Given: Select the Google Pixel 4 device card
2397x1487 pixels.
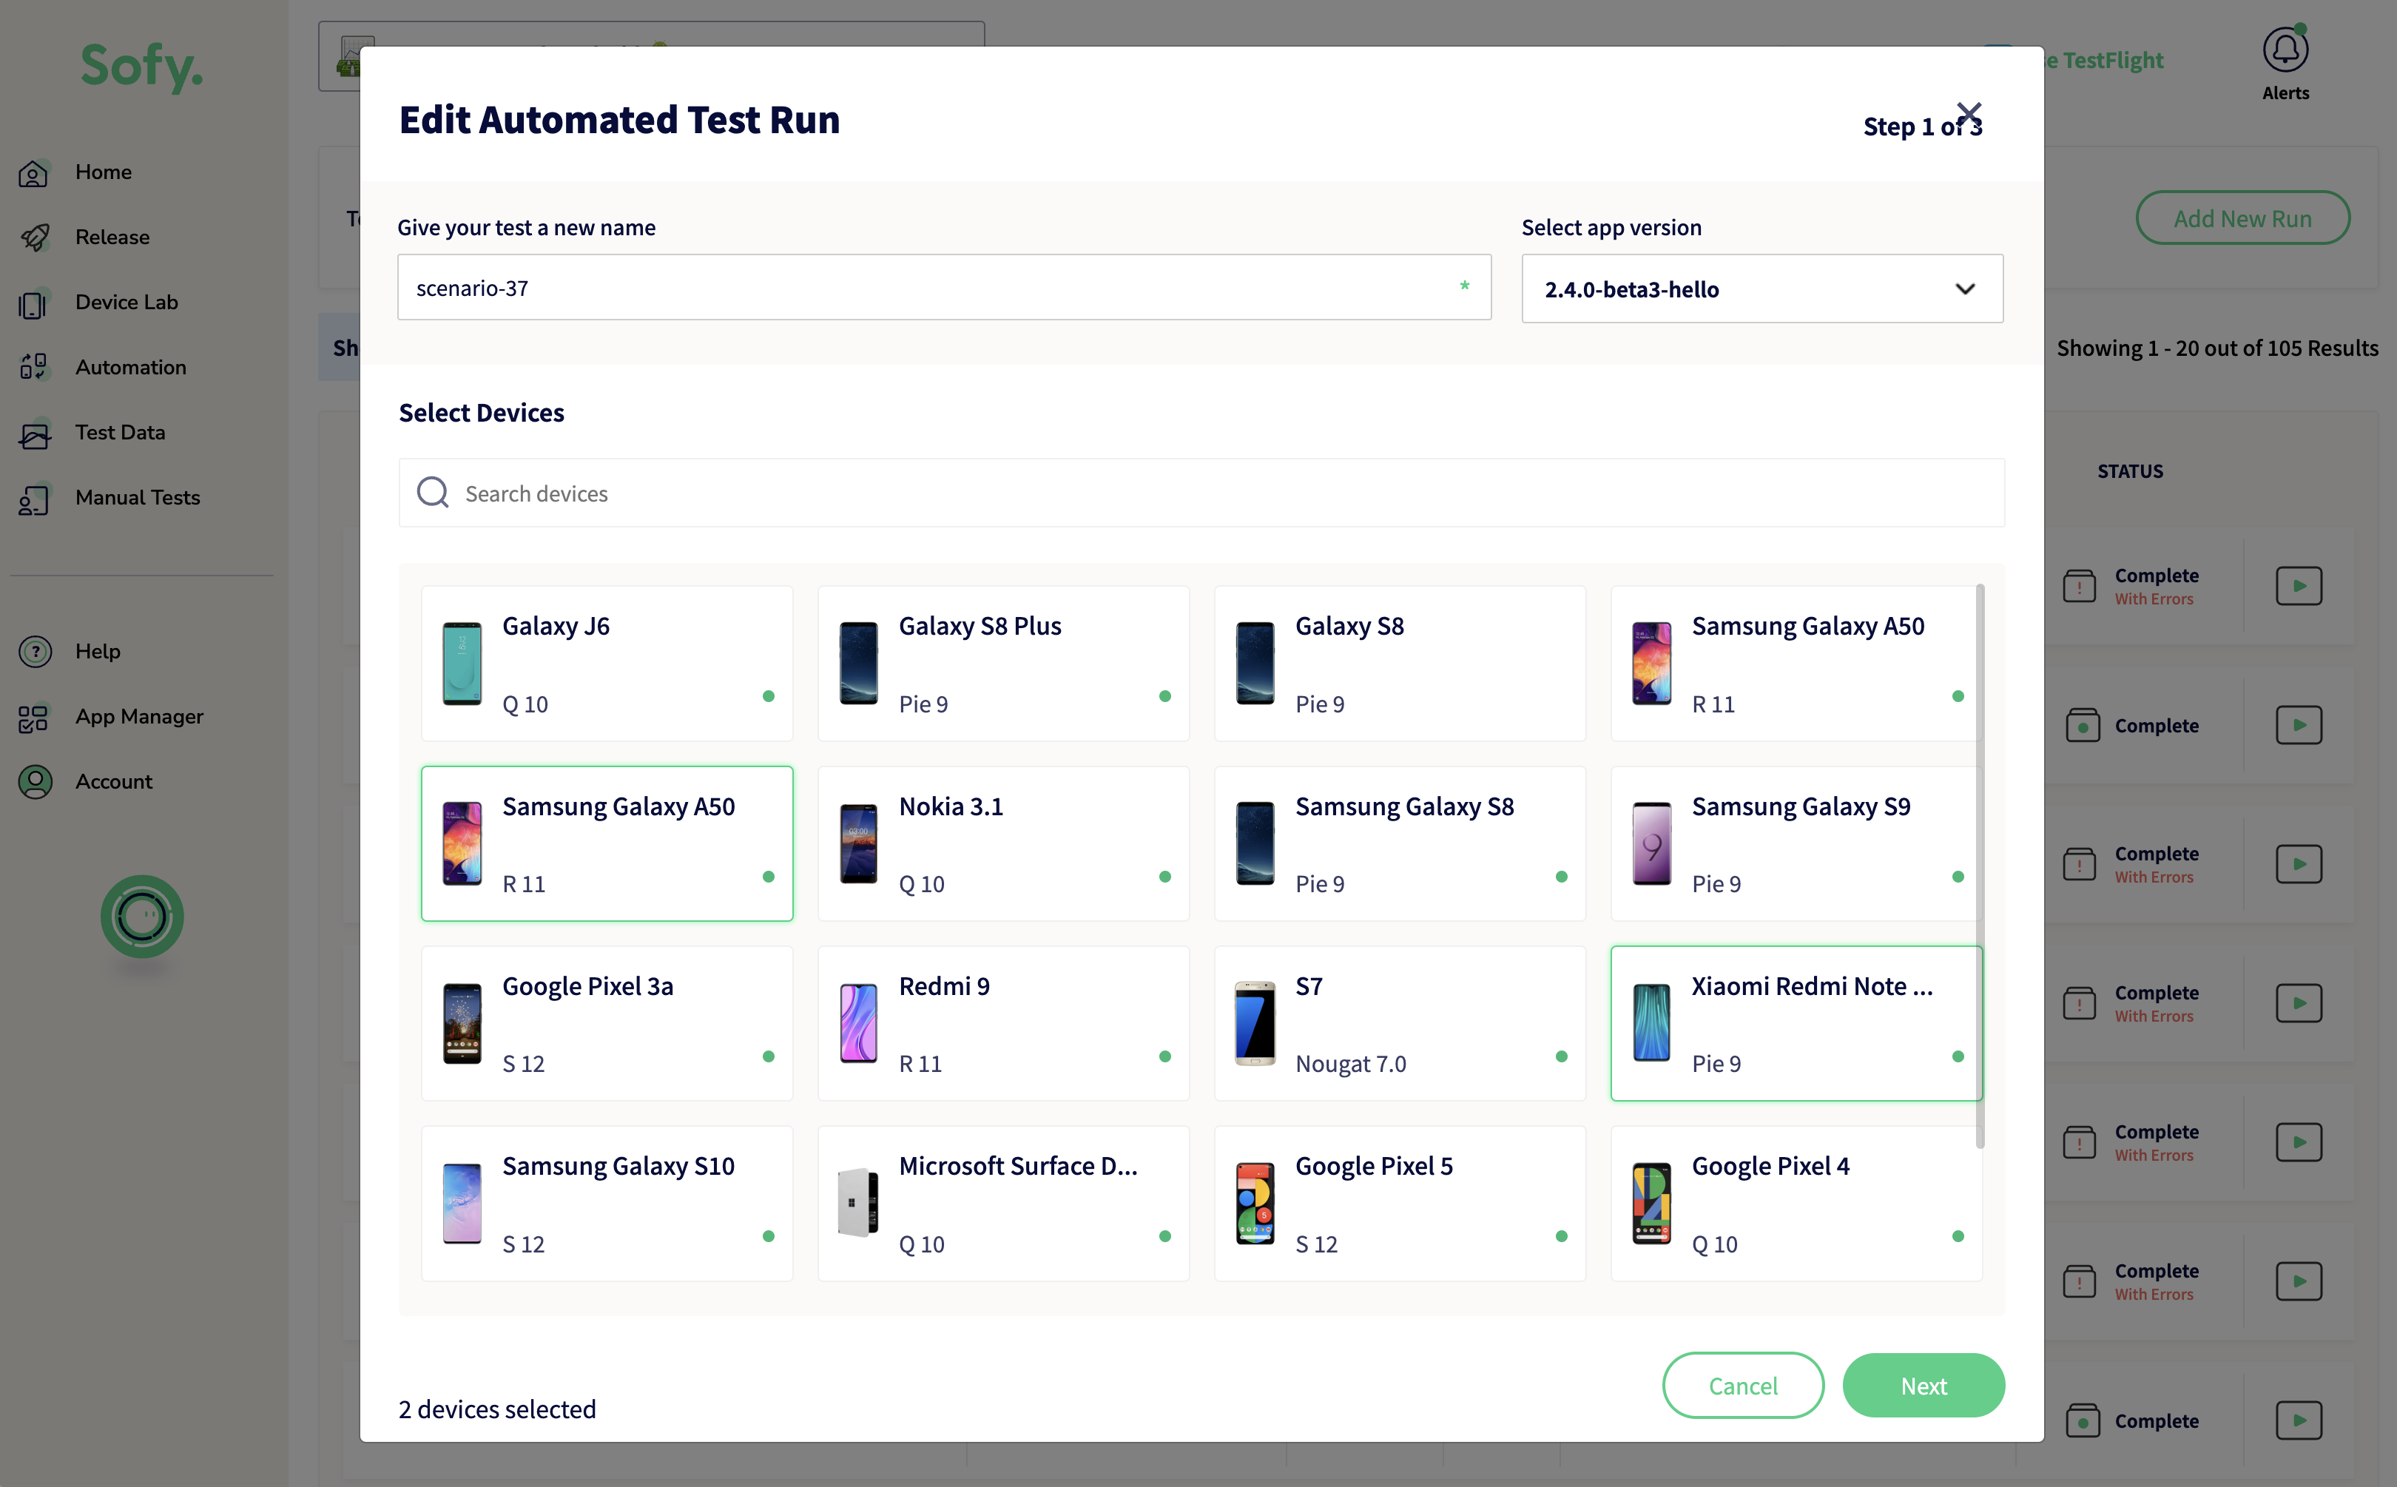Looking at the screenshot, I should [1796, 1204].
